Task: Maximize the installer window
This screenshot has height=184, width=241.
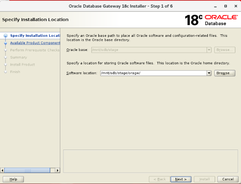Action: click(x=226, y=6)
